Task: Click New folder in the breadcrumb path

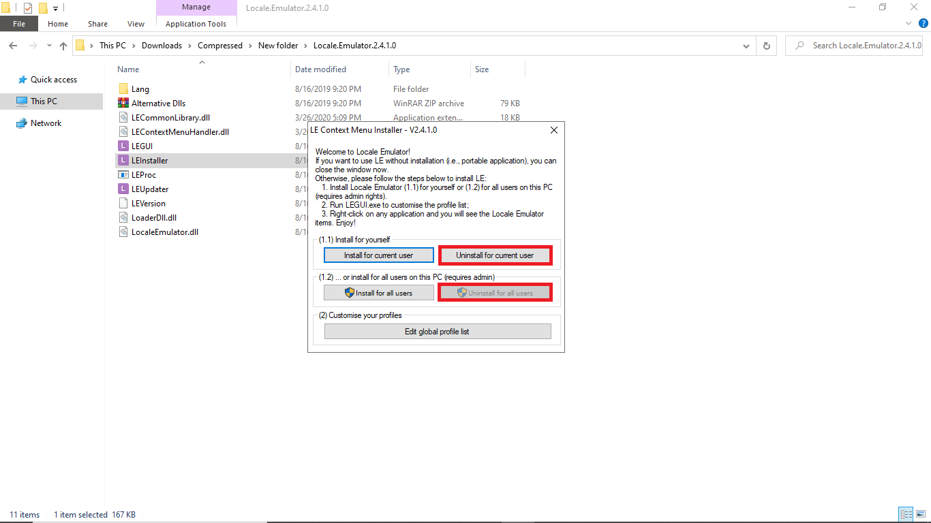Action: point(278,46)
